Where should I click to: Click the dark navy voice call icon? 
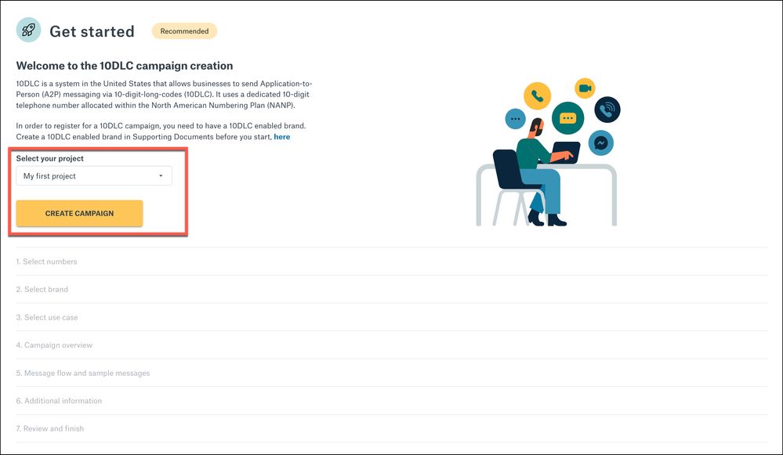(x=607, y=110)
